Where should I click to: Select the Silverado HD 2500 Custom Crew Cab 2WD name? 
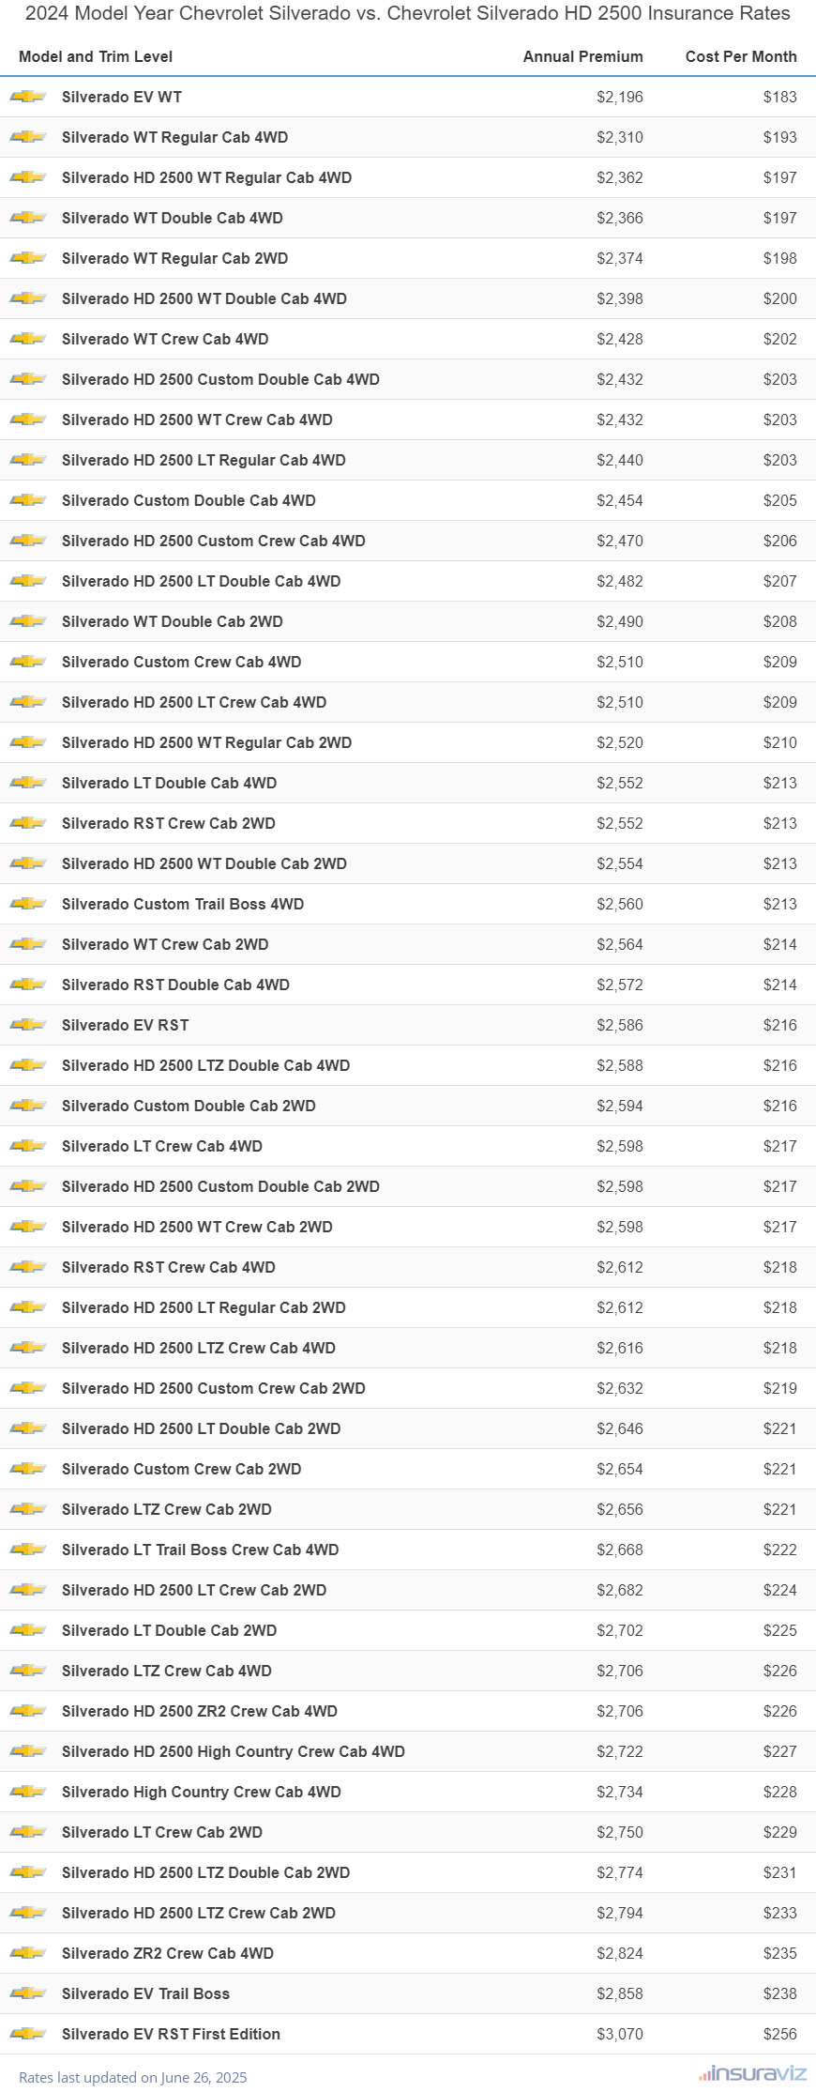click(214, 1388)
